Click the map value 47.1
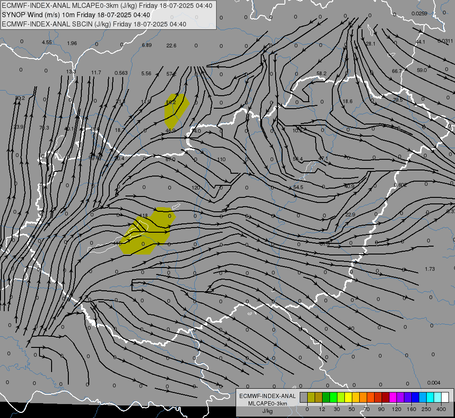The height and width of the screenshot is (418, 455). [x=323, y=159]
